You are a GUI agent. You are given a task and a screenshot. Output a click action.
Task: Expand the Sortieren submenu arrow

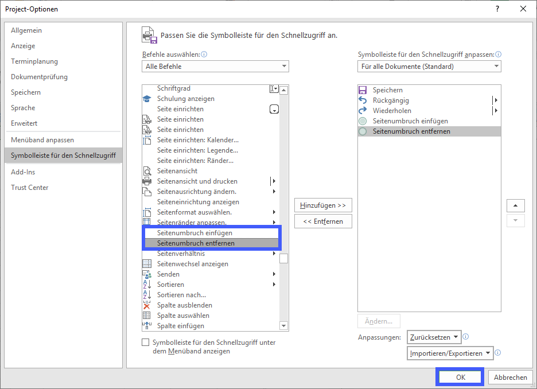274,284
